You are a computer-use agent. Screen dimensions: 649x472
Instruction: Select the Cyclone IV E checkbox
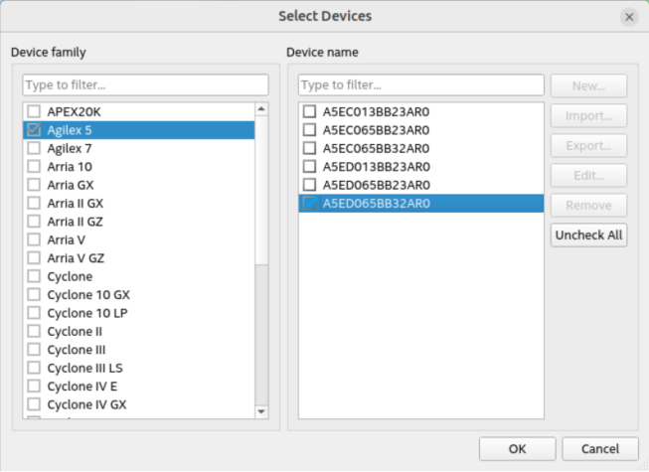pos(34,386)
